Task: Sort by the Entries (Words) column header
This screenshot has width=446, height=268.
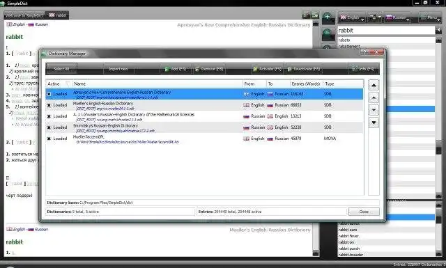Action: pos(306,84)
